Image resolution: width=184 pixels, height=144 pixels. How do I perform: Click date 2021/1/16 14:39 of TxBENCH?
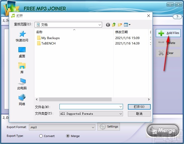click(x=127, y=43)
